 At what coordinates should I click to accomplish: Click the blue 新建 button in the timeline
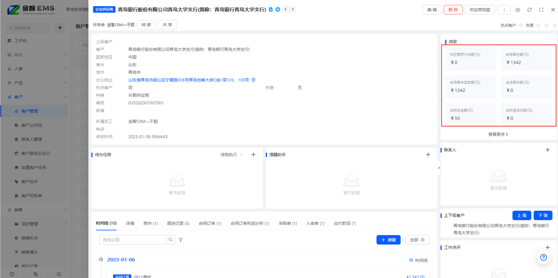(388, 240)
